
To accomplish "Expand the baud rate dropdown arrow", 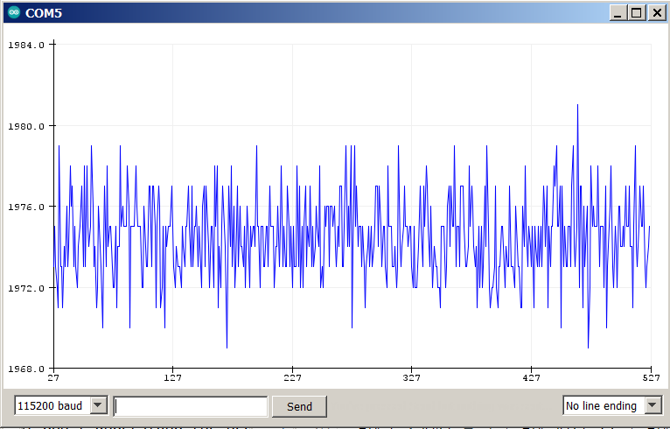I will click(98, 405).
